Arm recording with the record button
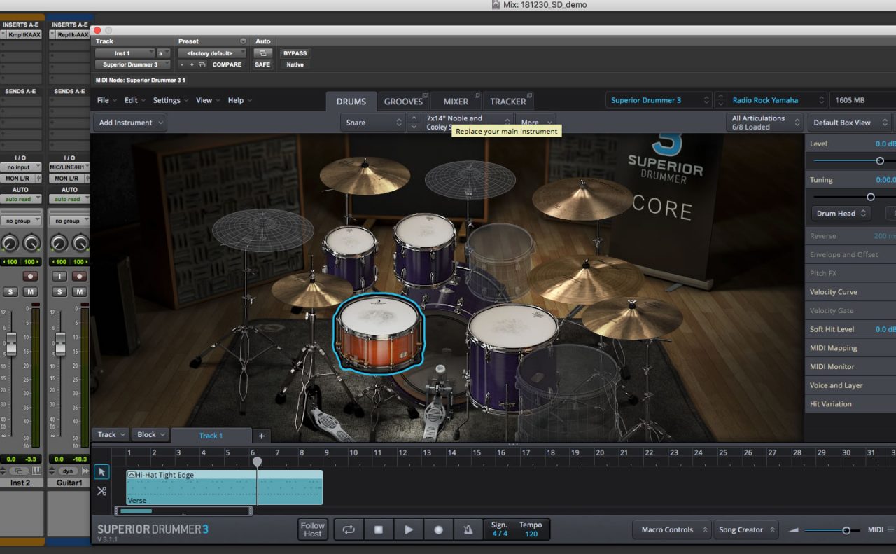The image size is (896, 554). [x=439, y=529]
